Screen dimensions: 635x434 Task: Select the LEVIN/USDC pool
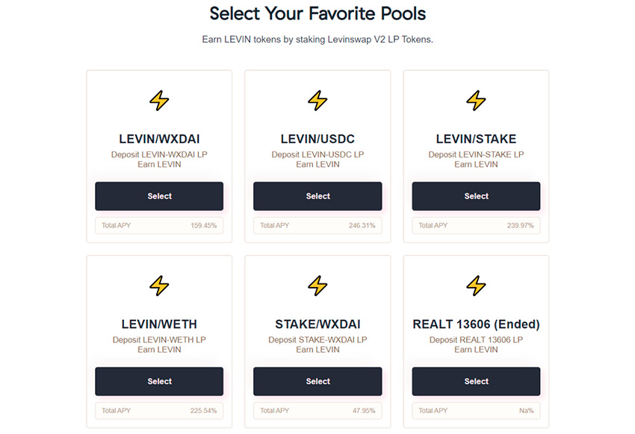317,196
